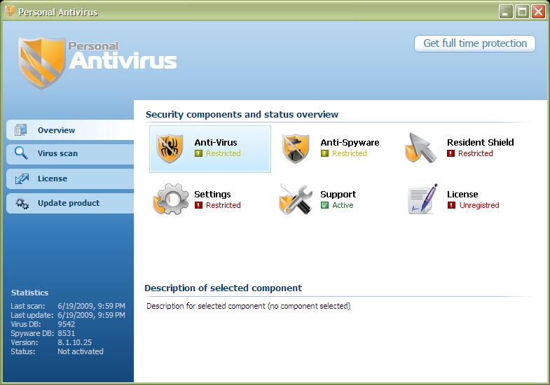Select the Resident Shield component label
550x385 pixels.
480,143
